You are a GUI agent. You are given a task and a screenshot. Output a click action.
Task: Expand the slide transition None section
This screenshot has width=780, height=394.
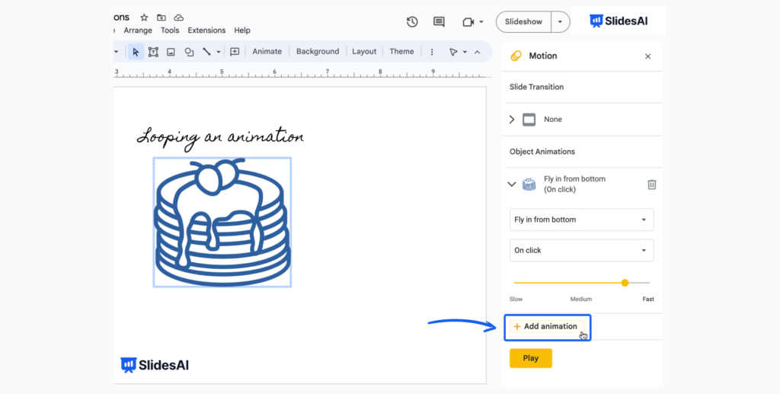[x=512, y=120]
